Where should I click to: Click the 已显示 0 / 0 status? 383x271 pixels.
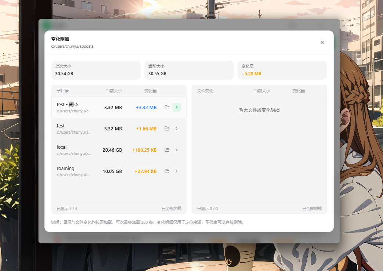pyautogui.click(x=207, y=209)
